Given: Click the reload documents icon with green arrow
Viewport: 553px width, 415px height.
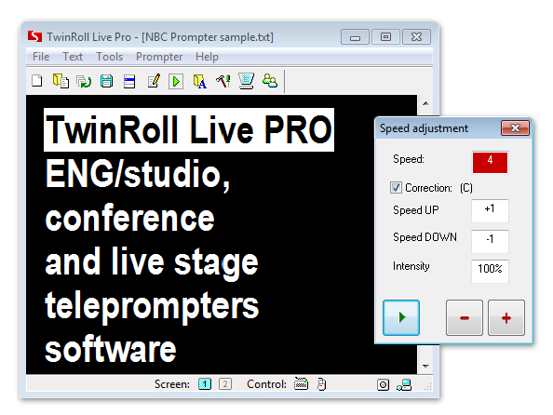Looking at the screenshot, I should [x=84, y=82].
